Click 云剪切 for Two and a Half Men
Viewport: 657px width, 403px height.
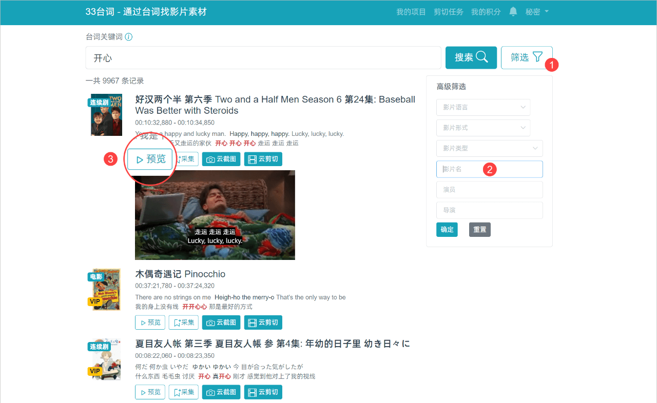263,159
